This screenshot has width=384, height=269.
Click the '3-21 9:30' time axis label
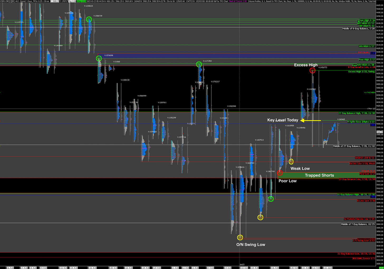coord(306,268)
